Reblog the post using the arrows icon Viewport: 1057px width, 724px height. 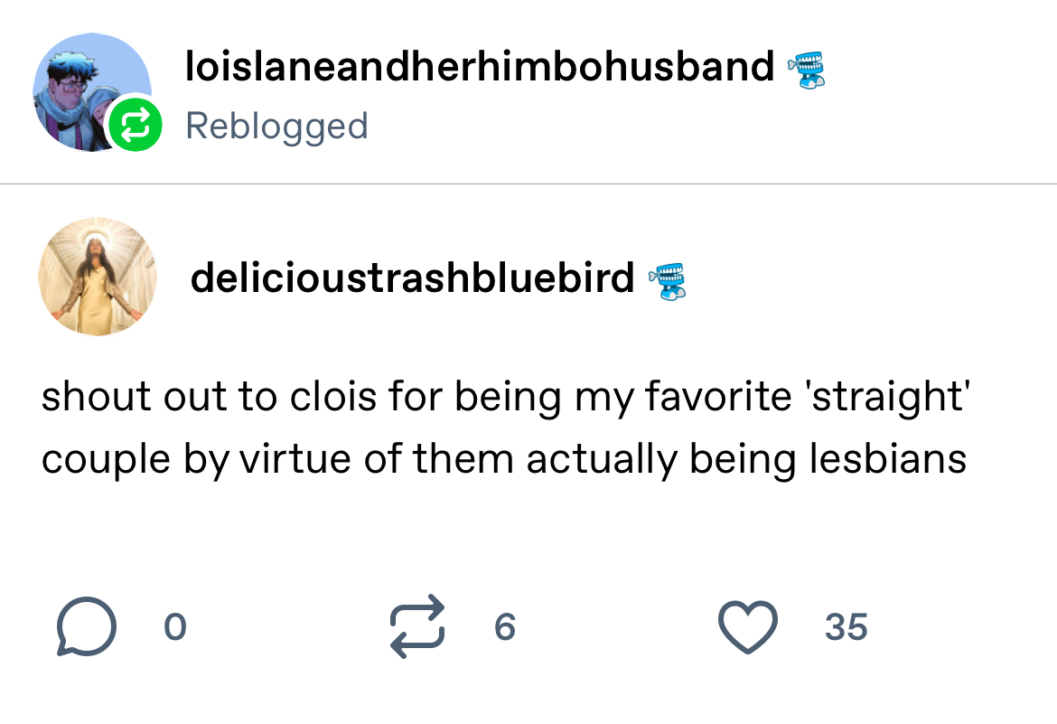point(417,625)
